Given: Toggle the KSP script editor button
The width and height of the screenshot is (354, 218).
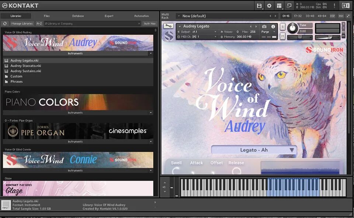Looking at the screenshot, I should (332, 16).
